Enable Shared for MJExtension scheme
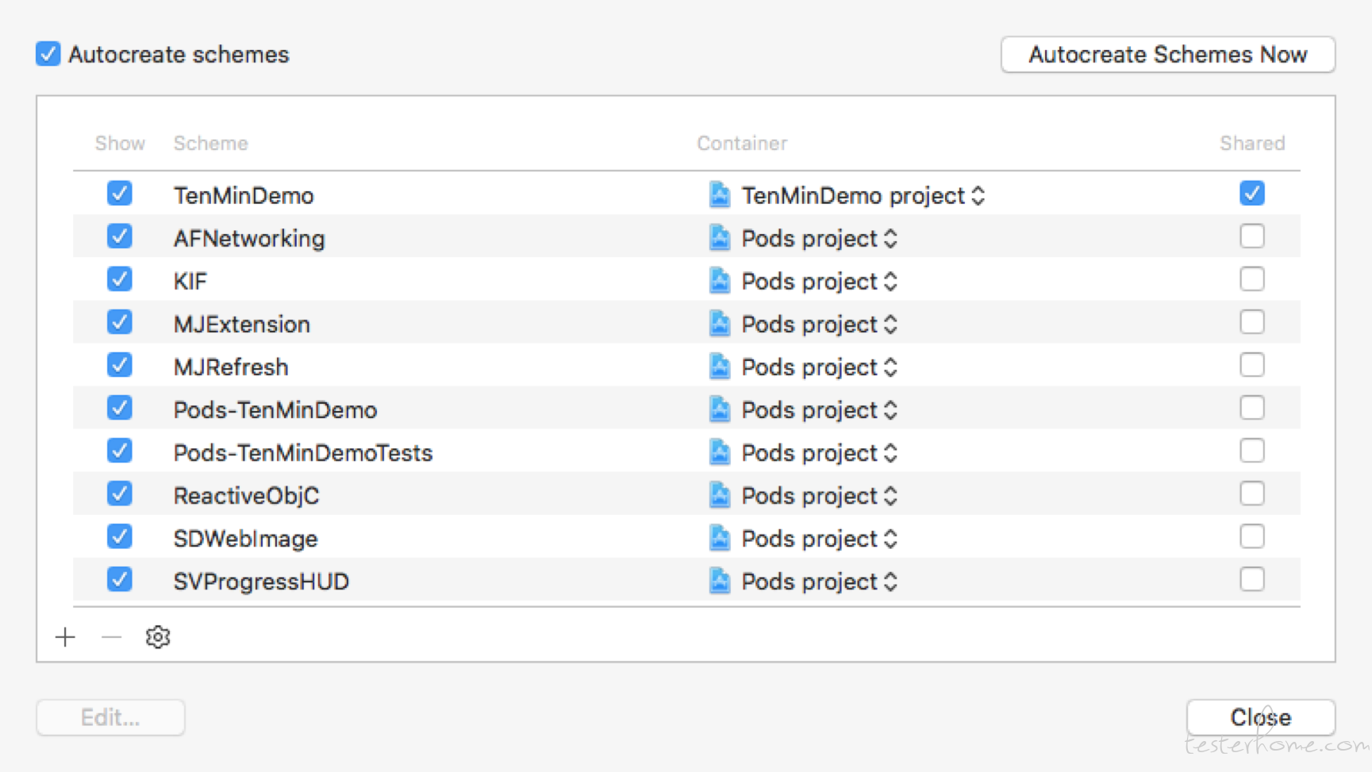The width and height of the screenshot is (1372, 772). tap(1252, 322)
